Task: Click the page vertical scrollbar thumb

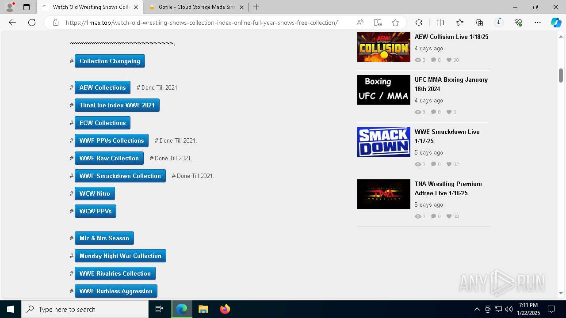Action: (x=561, y=76)
